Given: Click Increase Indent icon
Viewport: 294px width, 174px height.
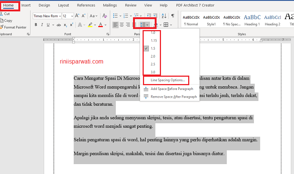Looking at the screenshot, I should (155, 16).
